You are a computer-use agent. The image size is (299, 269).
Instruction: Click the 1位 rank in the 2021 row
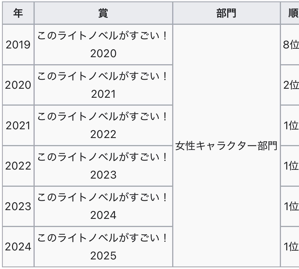tap(291, 126)
